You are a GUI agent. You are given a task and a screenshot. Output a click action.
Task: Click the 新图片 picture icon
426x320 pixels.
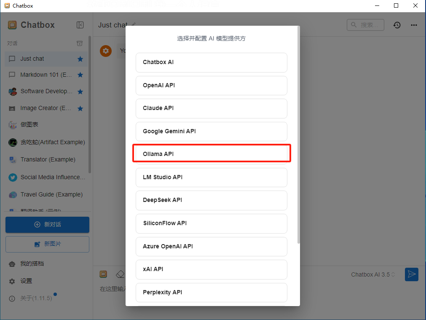click(37, 244)
